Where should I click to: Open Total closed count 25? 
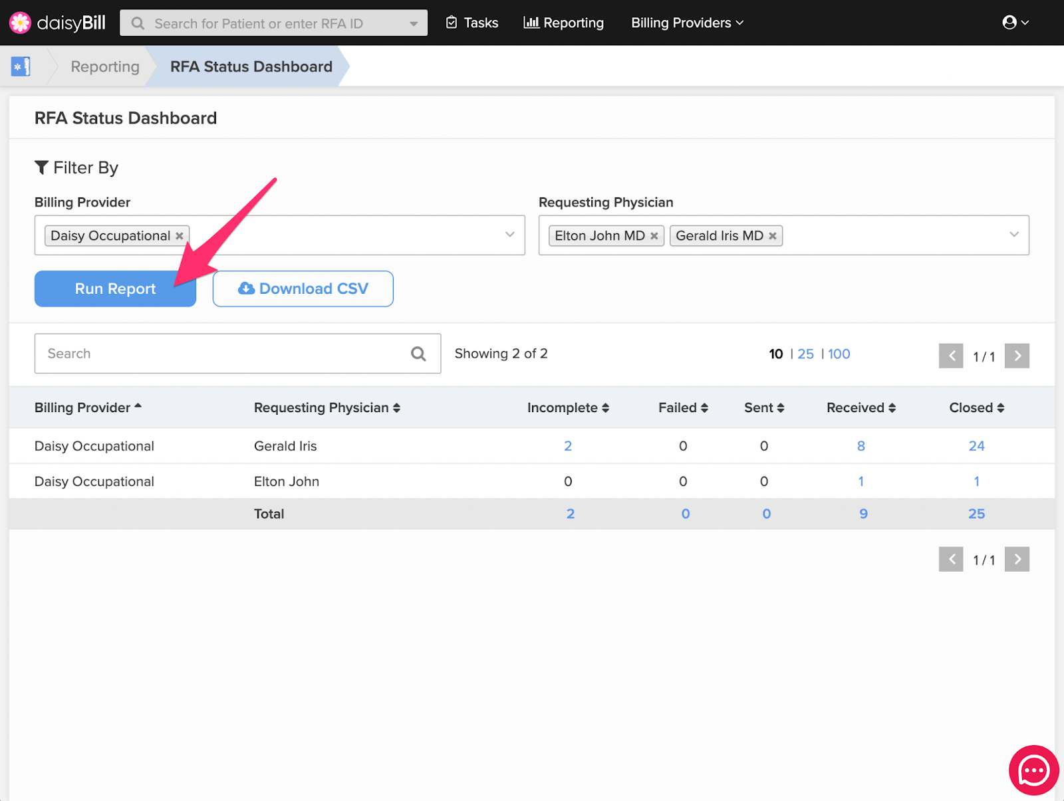pos(977,514)
